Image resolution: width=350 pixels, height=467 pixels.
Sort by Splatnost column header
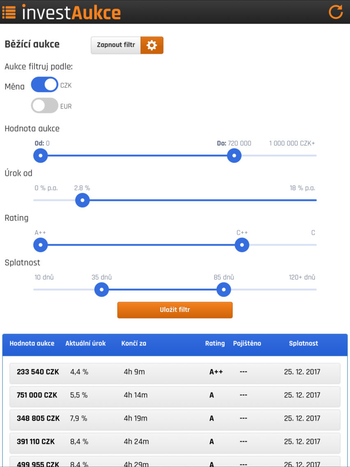pyautogui.click(x=304, y=343)
